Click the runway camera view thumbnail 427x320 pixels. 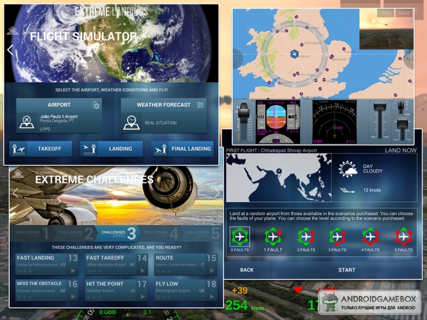click(x=386, y=29)
